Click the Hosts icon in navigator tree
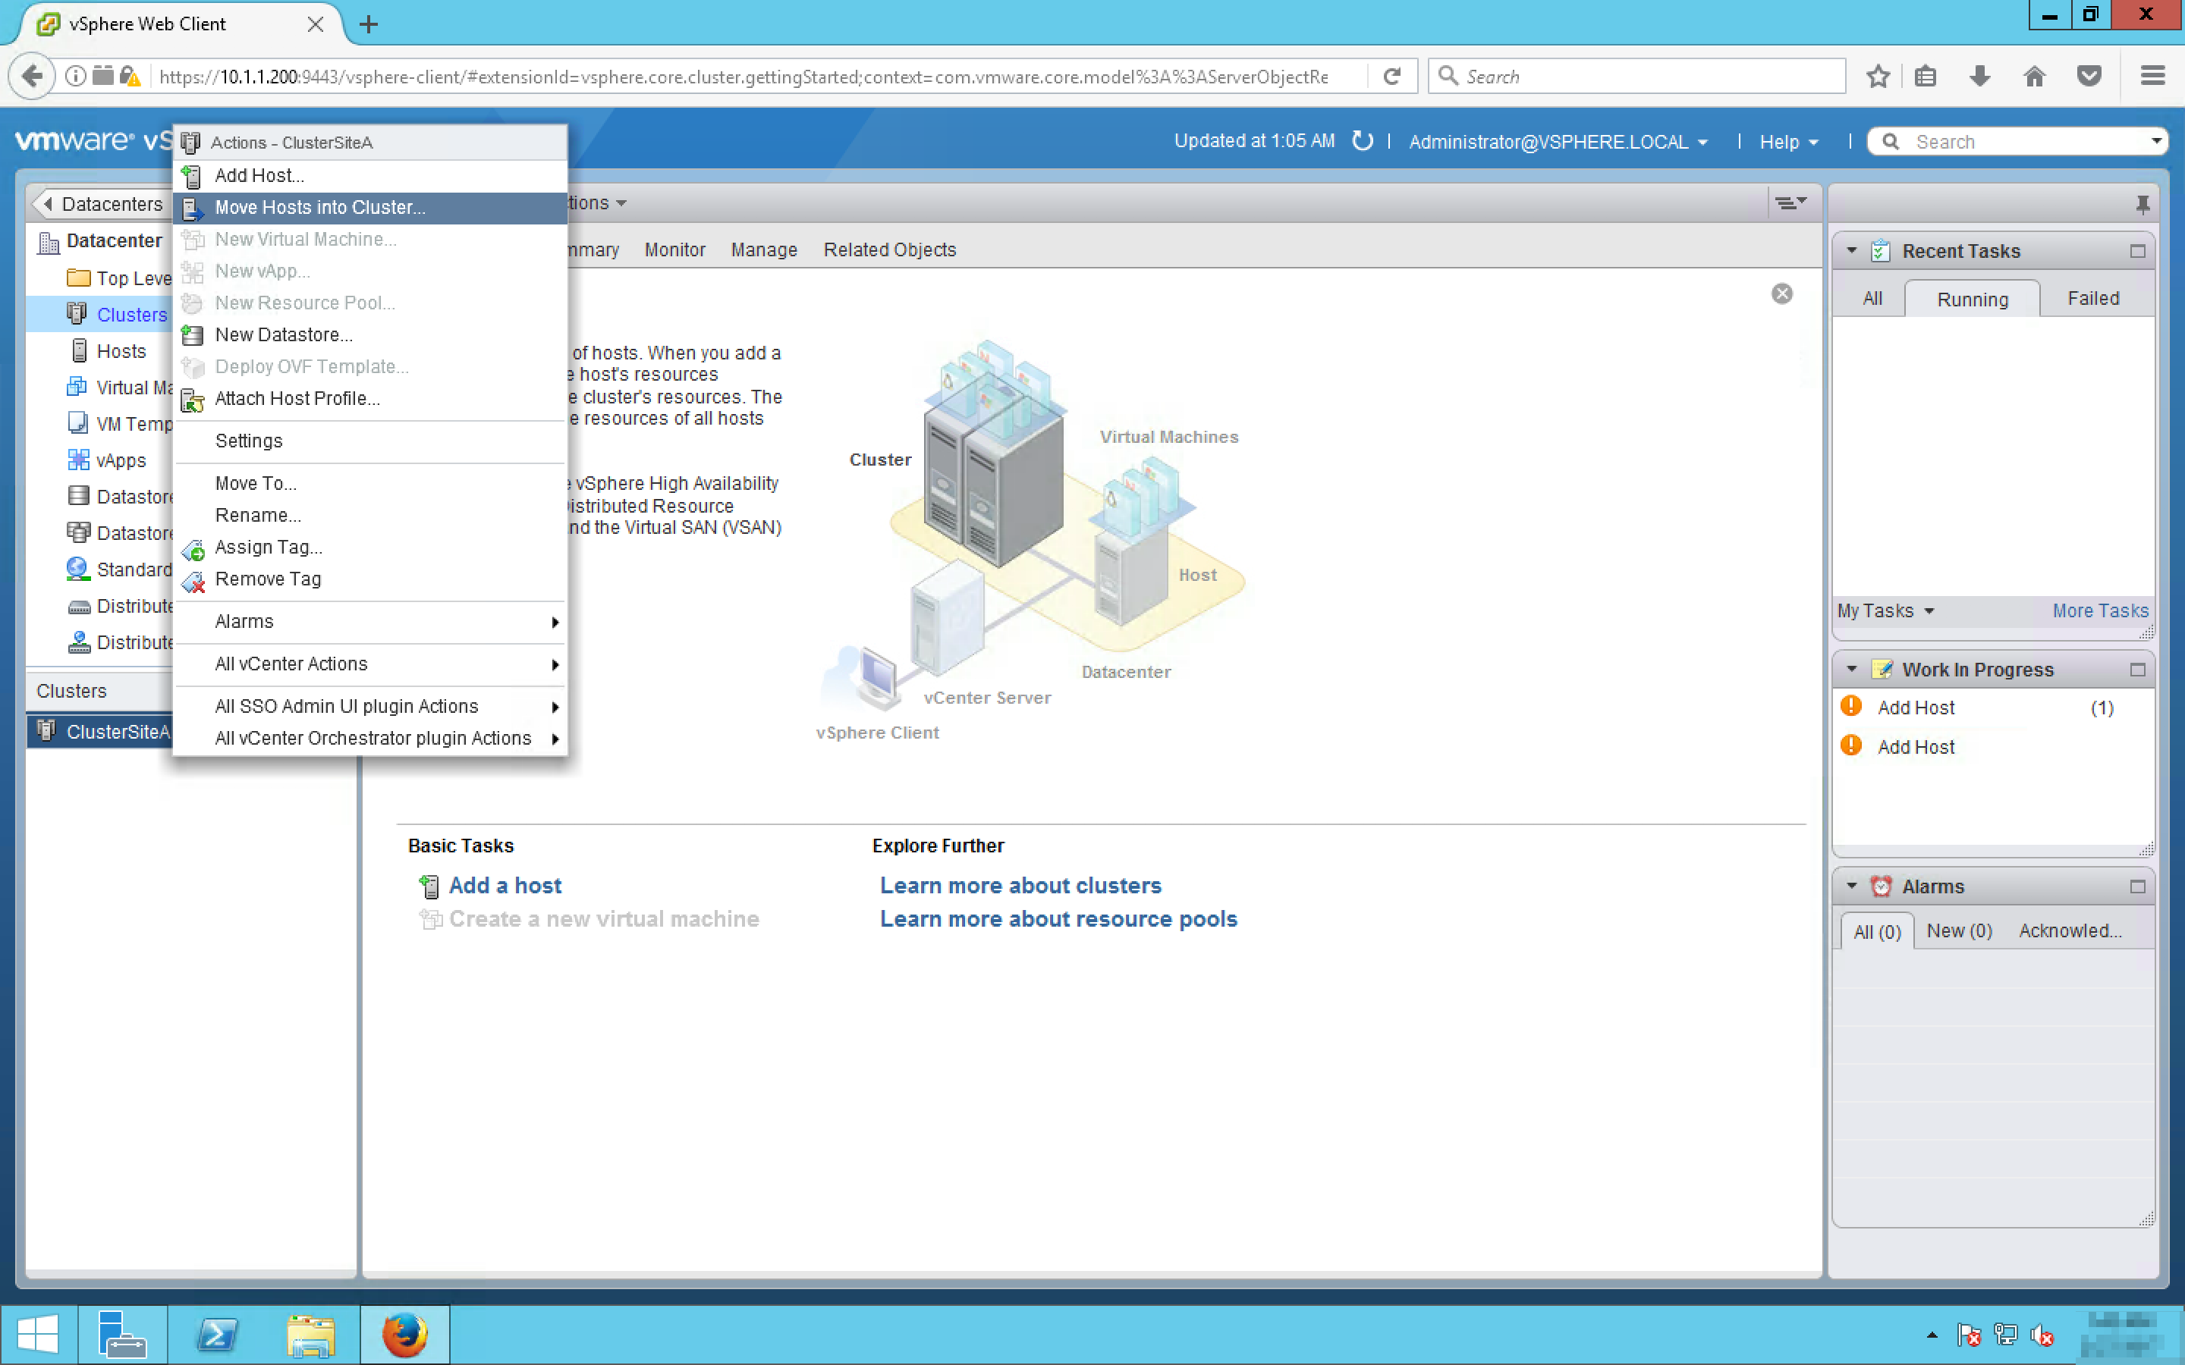Viewport: 2185px width, 1365px height. [80, 351]
